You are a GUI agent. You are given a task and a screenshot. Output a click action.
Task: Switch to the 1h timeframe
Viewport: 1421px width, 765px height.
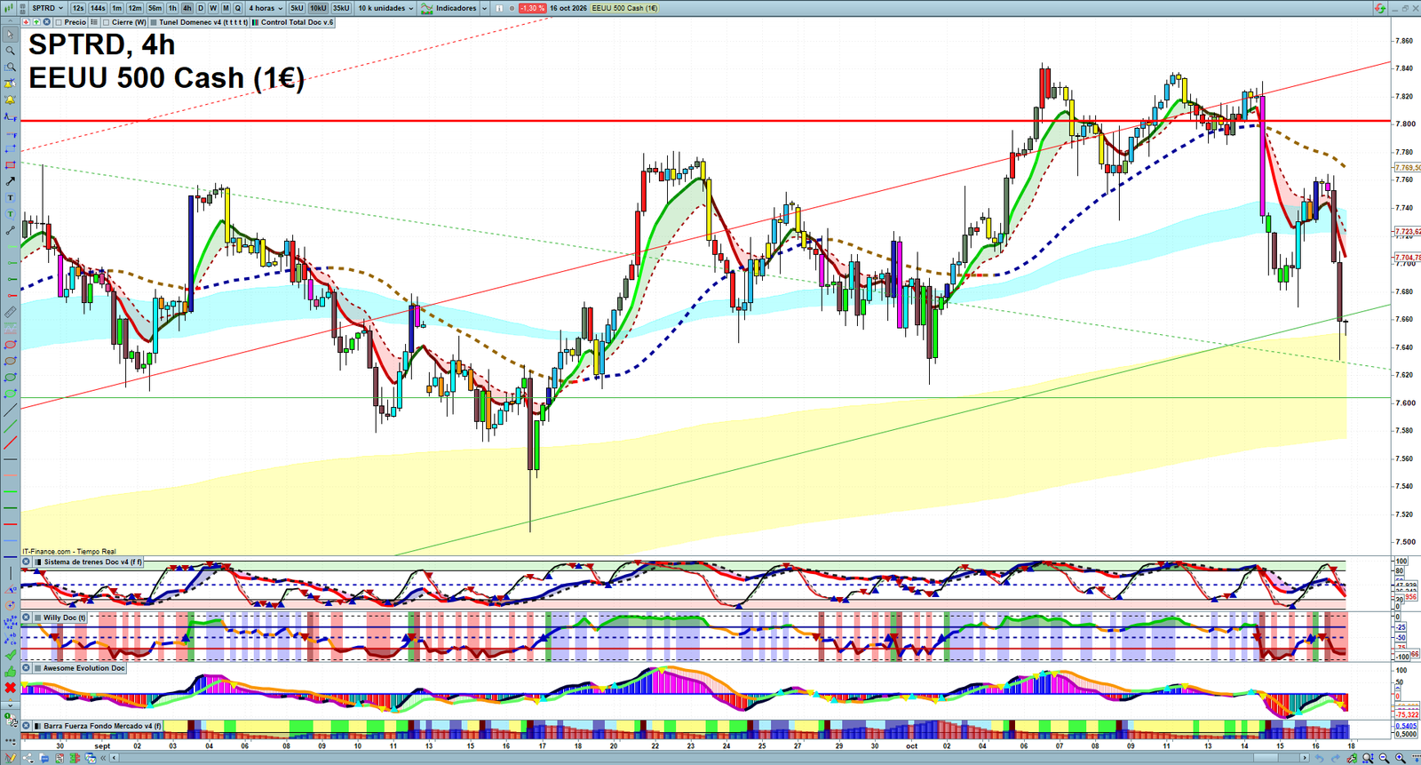click(172, 8)
